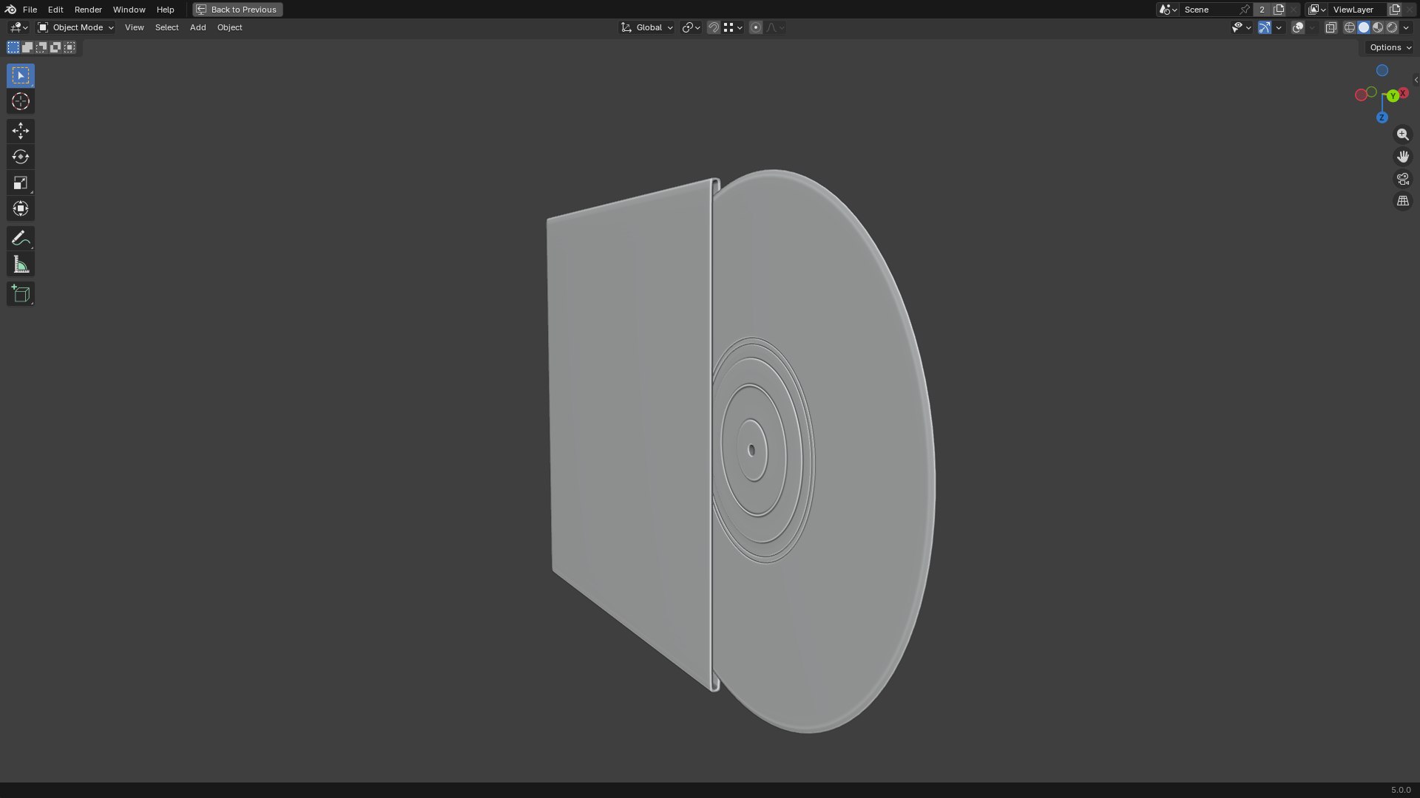Expand the Options dropdown
The width and height of the screenshot is (1420, 798).
[1390, 47]
